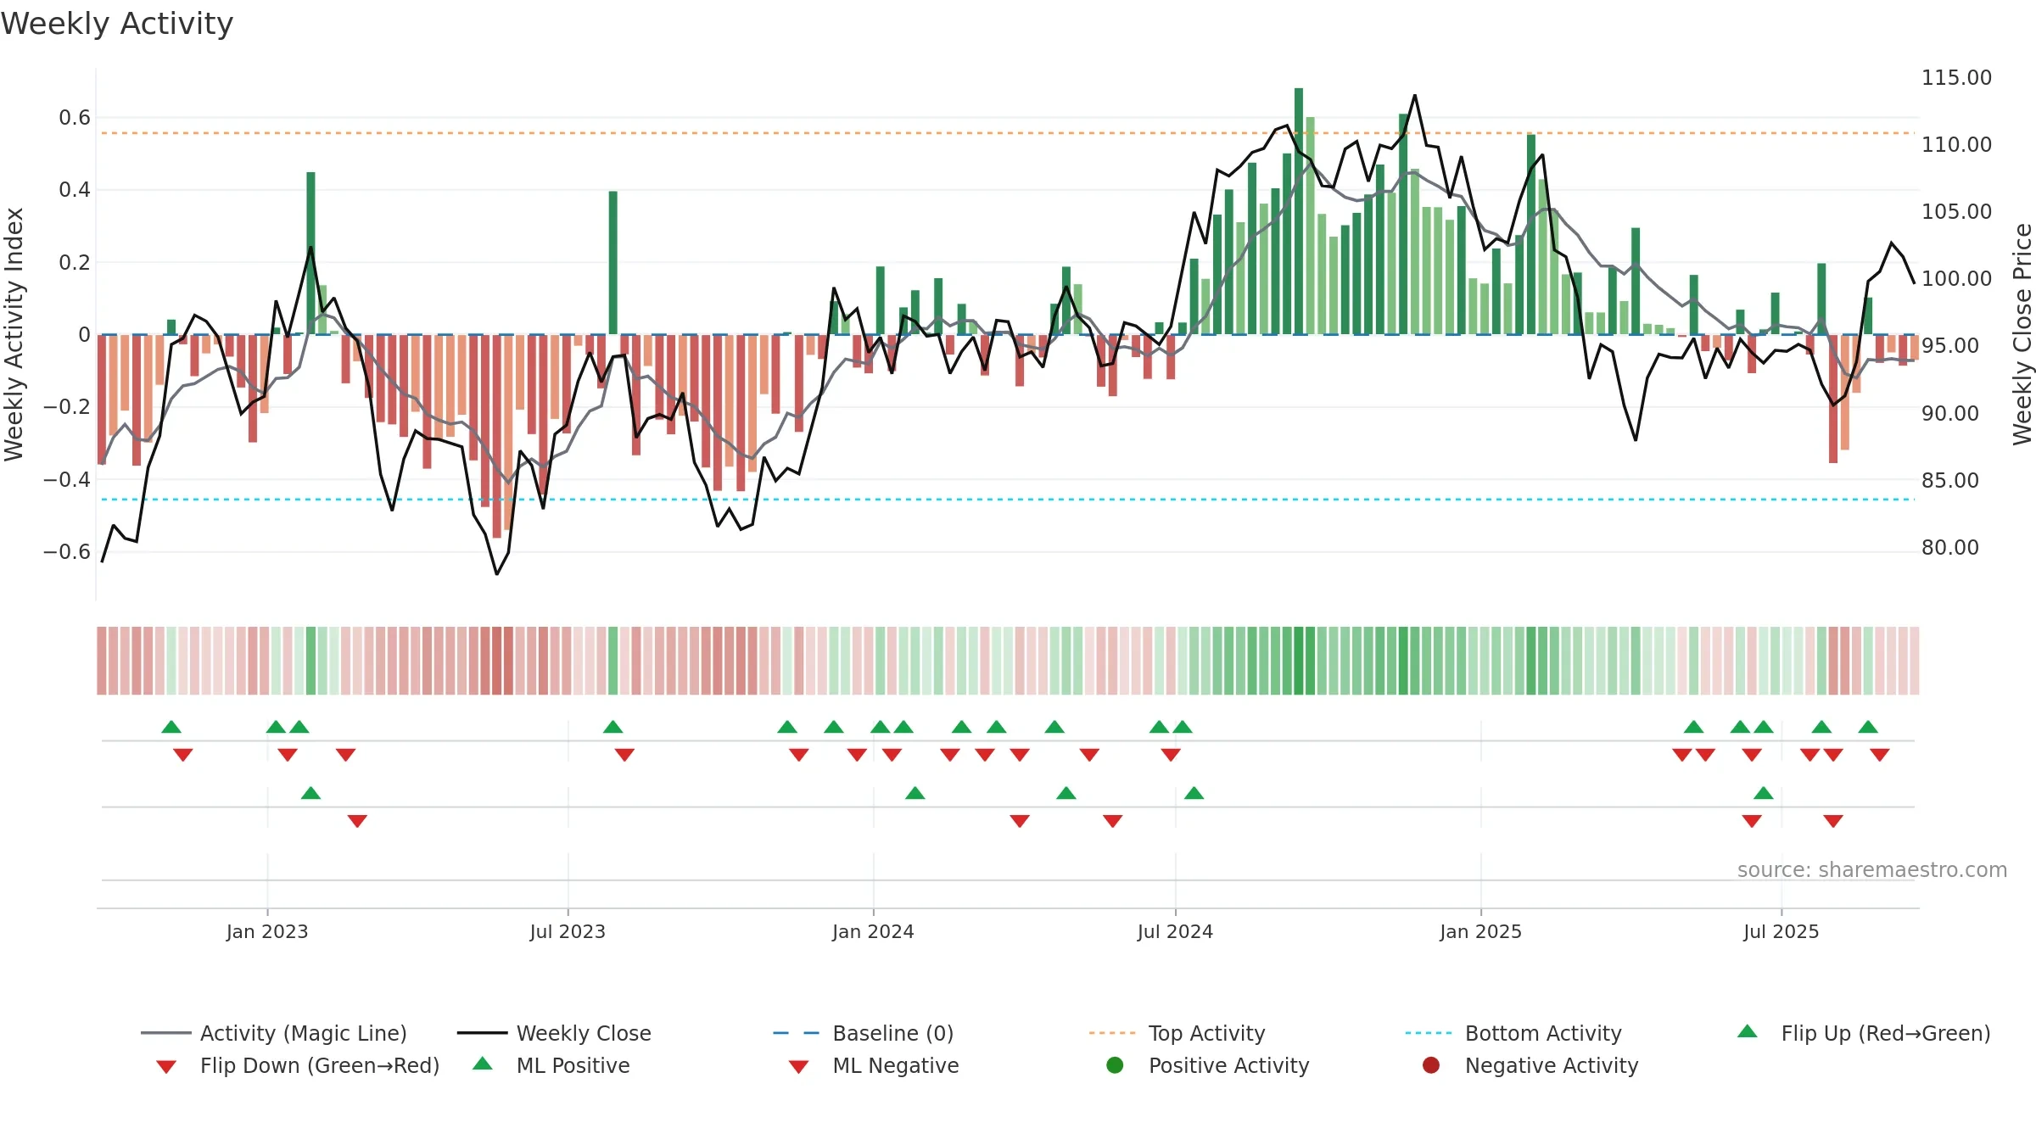The width and height of the screenshot is (2036, 1145).
Task: Click the Weekly Activity chart title
Action: [117, 24]
